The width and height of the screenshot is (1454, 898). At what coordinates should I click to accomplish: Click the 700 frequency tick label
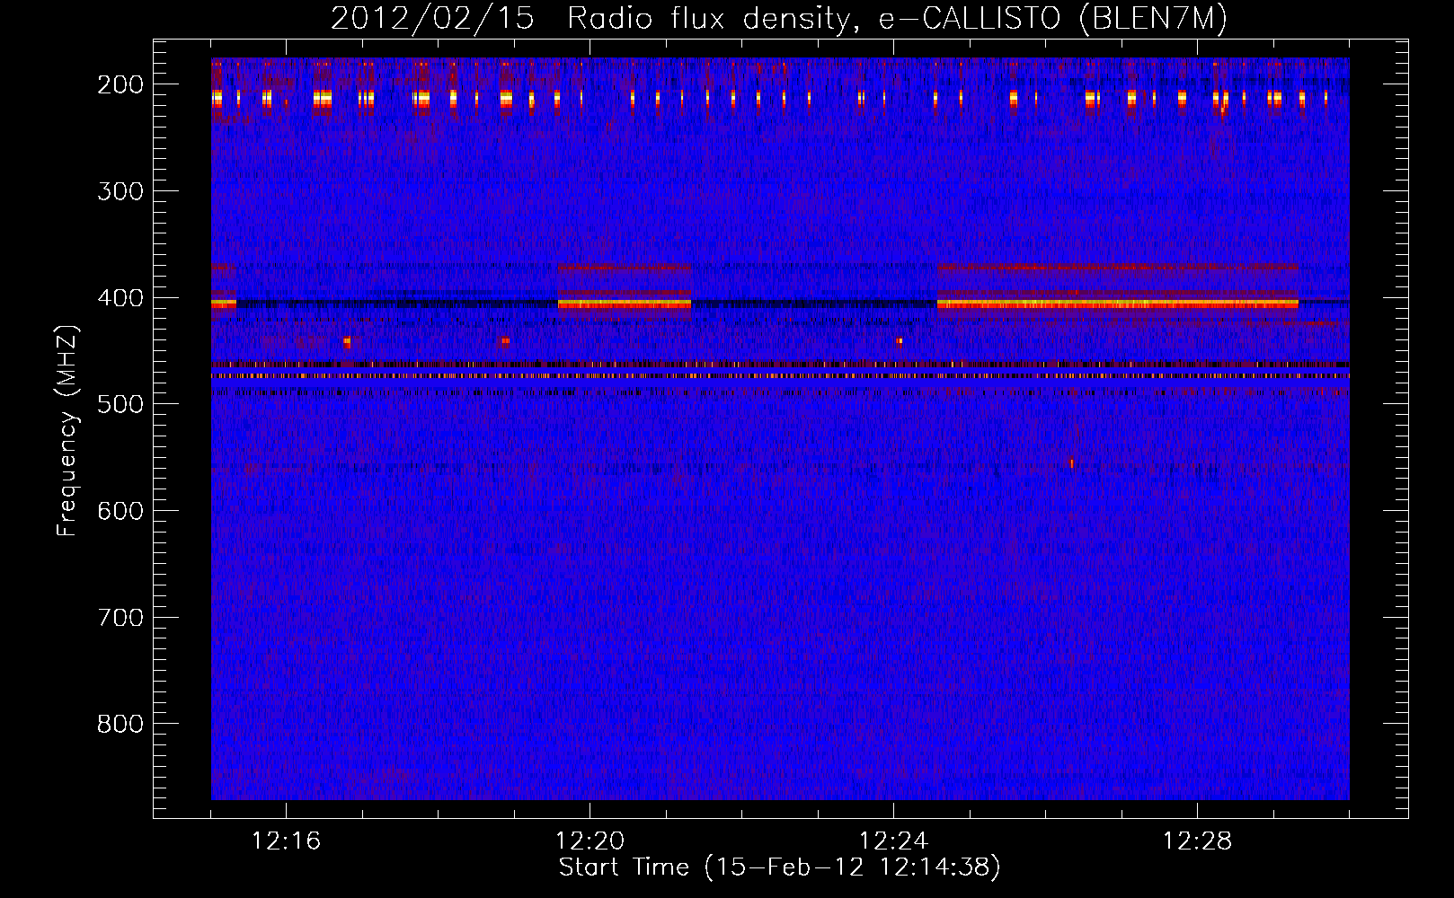(x=120, y=618)
